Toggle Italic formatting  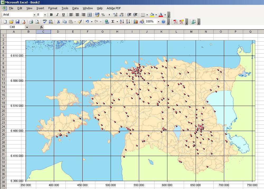click(57, 15)
